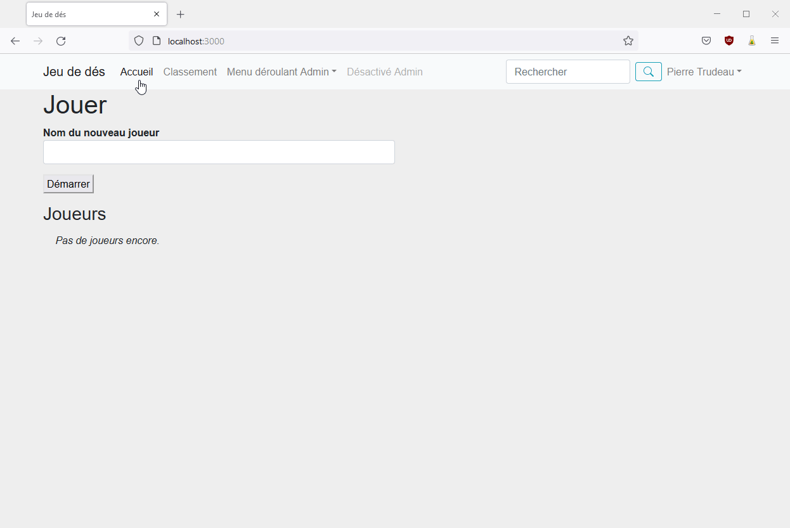Viewport: 790px width, 528px height.
Task: Click the flask extension icon in toolbar
Action: 751,41
